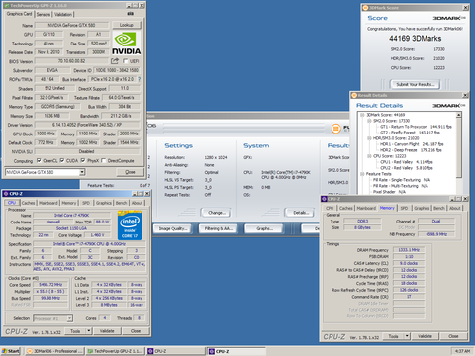Viewport: 475px width, 356px height.
Task: Click the left CPU-Z window title bar icon
Action: (x=6, y=194)
